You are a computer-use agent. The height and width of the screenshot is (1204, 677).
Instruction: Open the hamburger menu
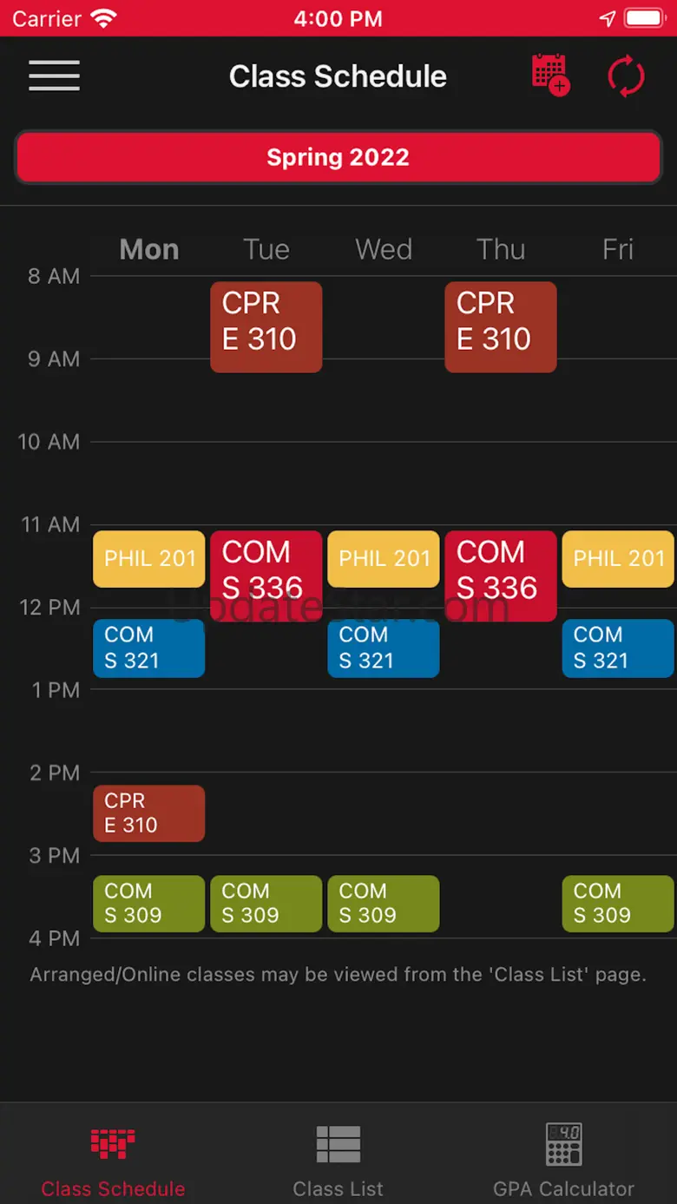point(54,76)
